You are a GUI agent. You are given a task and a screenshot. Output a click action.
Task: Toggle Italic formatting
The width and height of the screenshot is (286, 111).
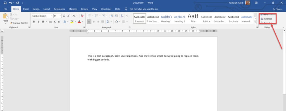[39, 22]
